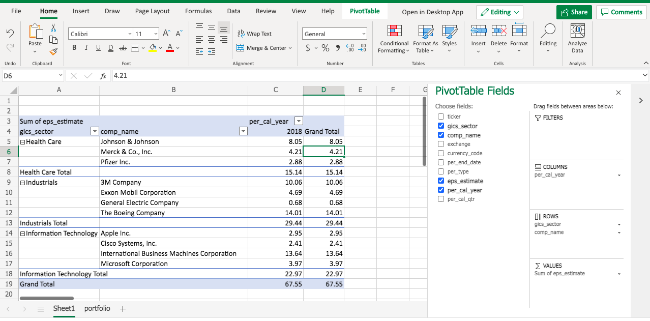Screen dimensions: 650x321
Task: Open the Formulas ribbon tab
Action: [198, 11]
